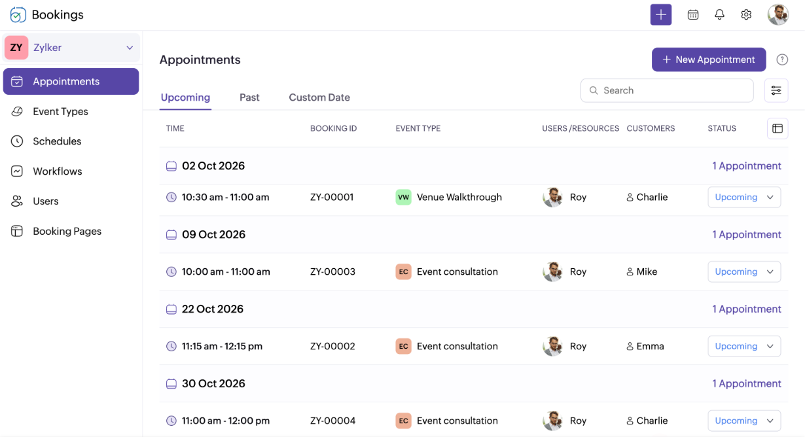Open the status dropdown for ZY-00003

[x=744, y=271]
